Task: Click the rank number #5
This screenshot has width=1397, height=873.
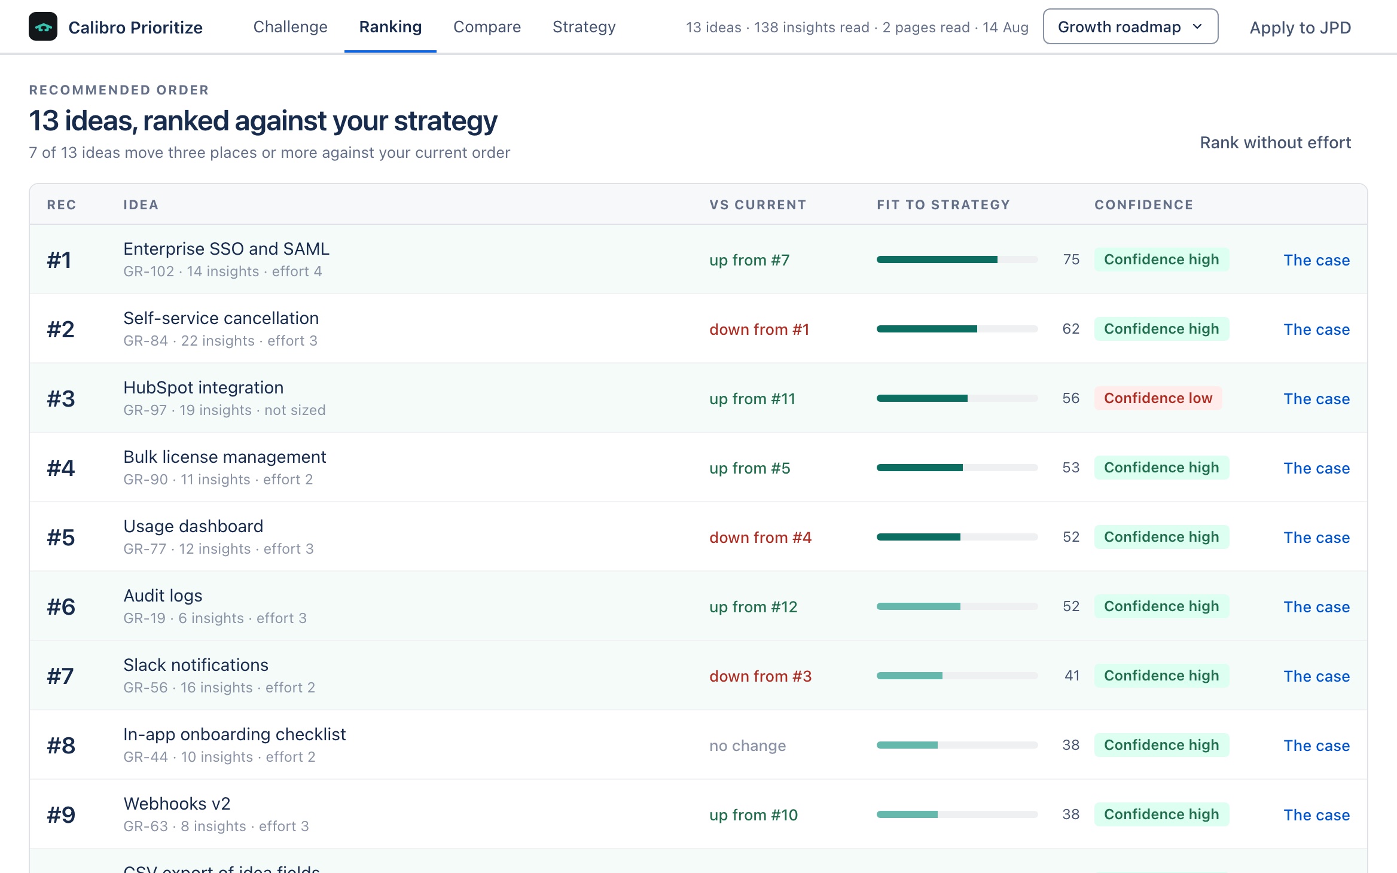Action: point(61,538)
